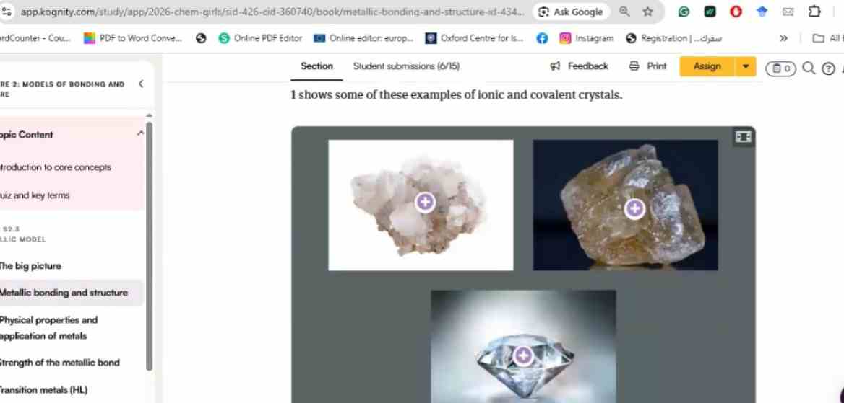Open the browser zoom magnifier icon
The image size is (844, 403).
tap(624, 12)
